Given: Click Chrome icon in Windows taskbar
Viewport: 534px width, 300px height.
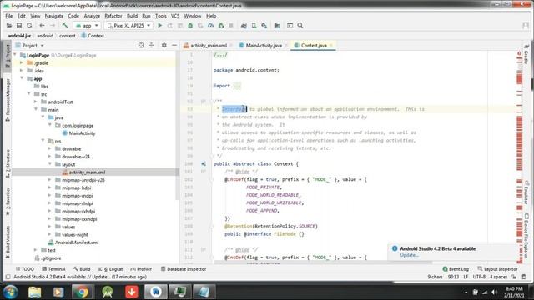Looking at the screenshot, I should pos(82,292).
